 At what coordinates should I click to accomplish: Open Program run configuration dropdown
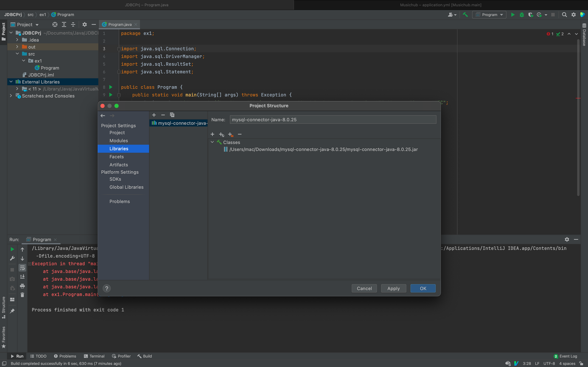[489, 15]
